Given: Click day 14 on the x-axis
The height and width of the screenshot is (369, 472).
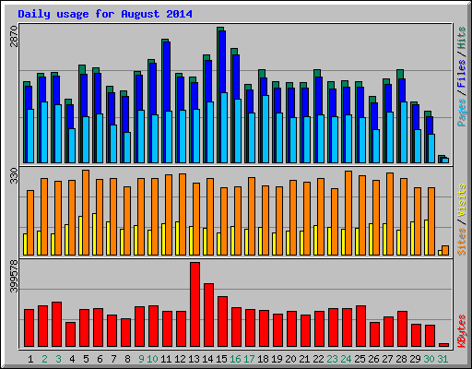Looking at the screenshot, I should [x=207, y=359].
